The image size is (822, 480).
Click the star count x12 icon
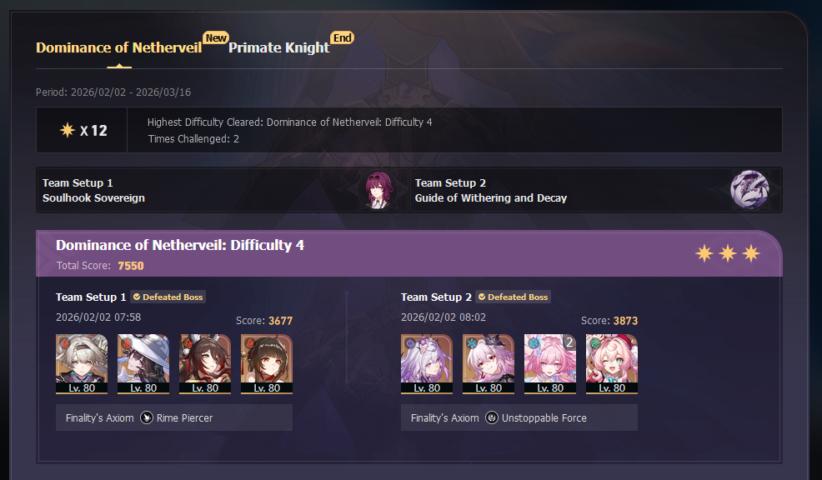83,130
